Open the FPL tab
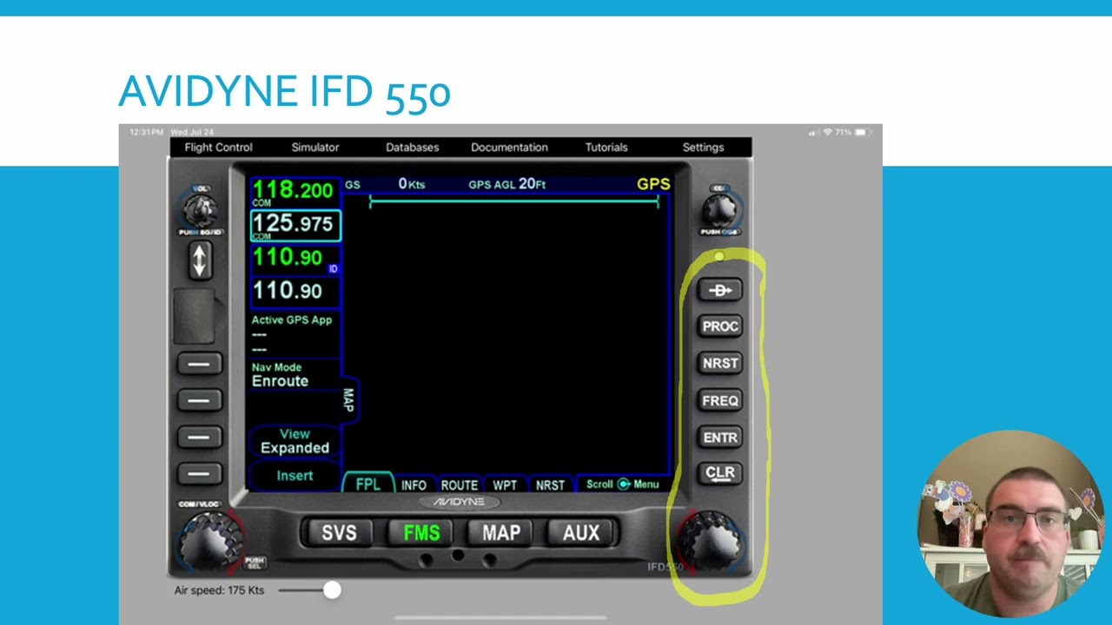Screen dimensions: 1112x625 click(368, 484)
